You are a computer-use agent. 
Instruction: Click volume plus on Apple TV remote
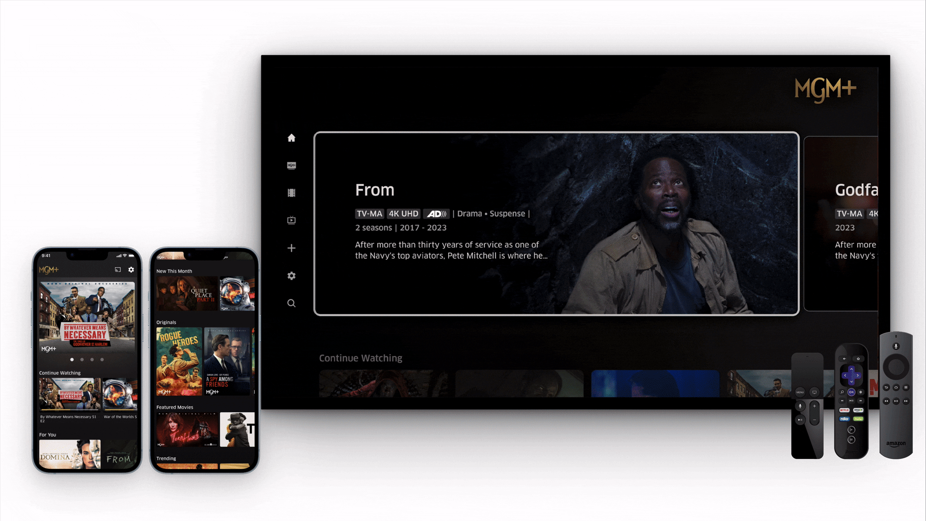pos(814,406)
